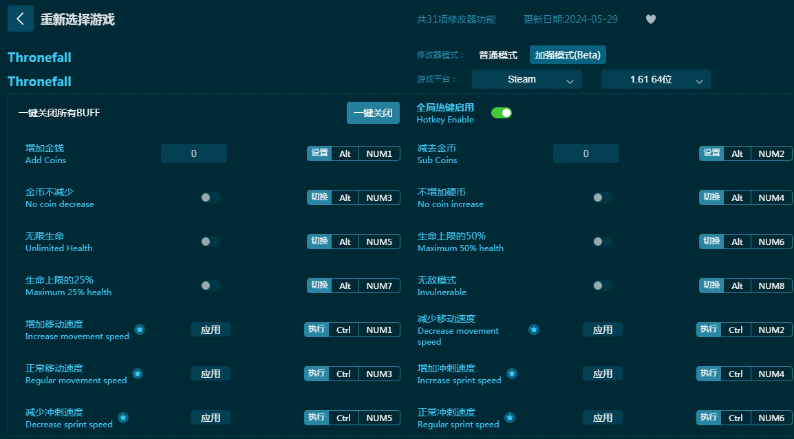Click the 游戏平台 label
Screen dimensions: 794x439
click(x=436, y=80)
